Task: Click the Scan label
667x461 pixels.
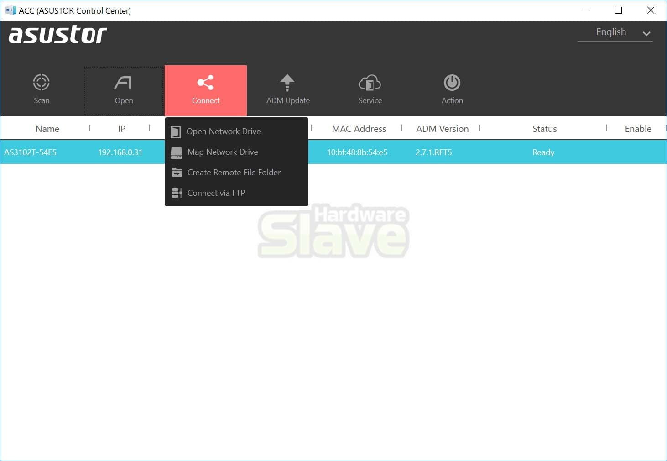Action: click(x=42, y=100)
